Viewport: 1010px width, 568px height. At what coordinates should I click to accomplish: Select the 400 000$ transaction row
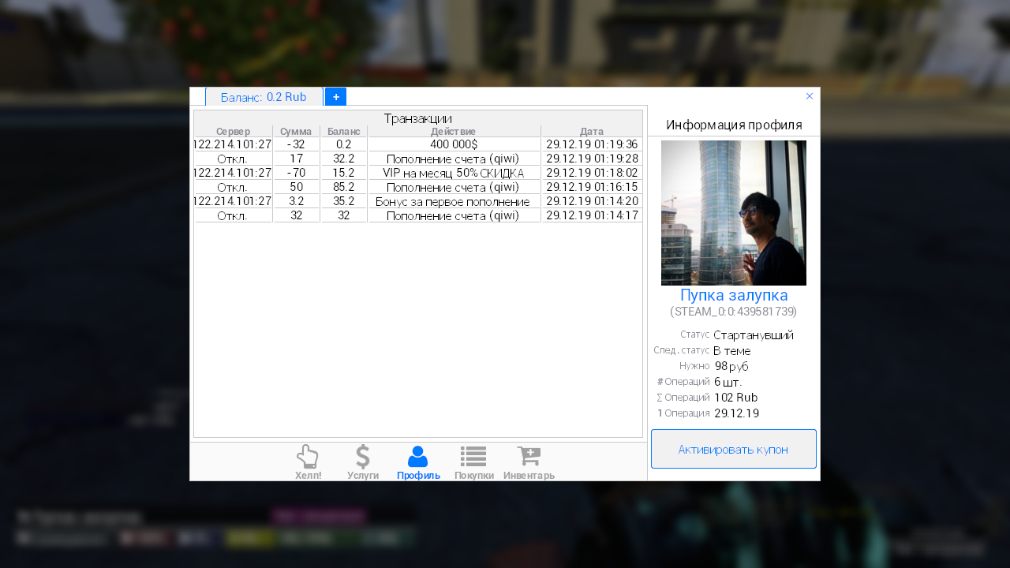coord(454,144)
